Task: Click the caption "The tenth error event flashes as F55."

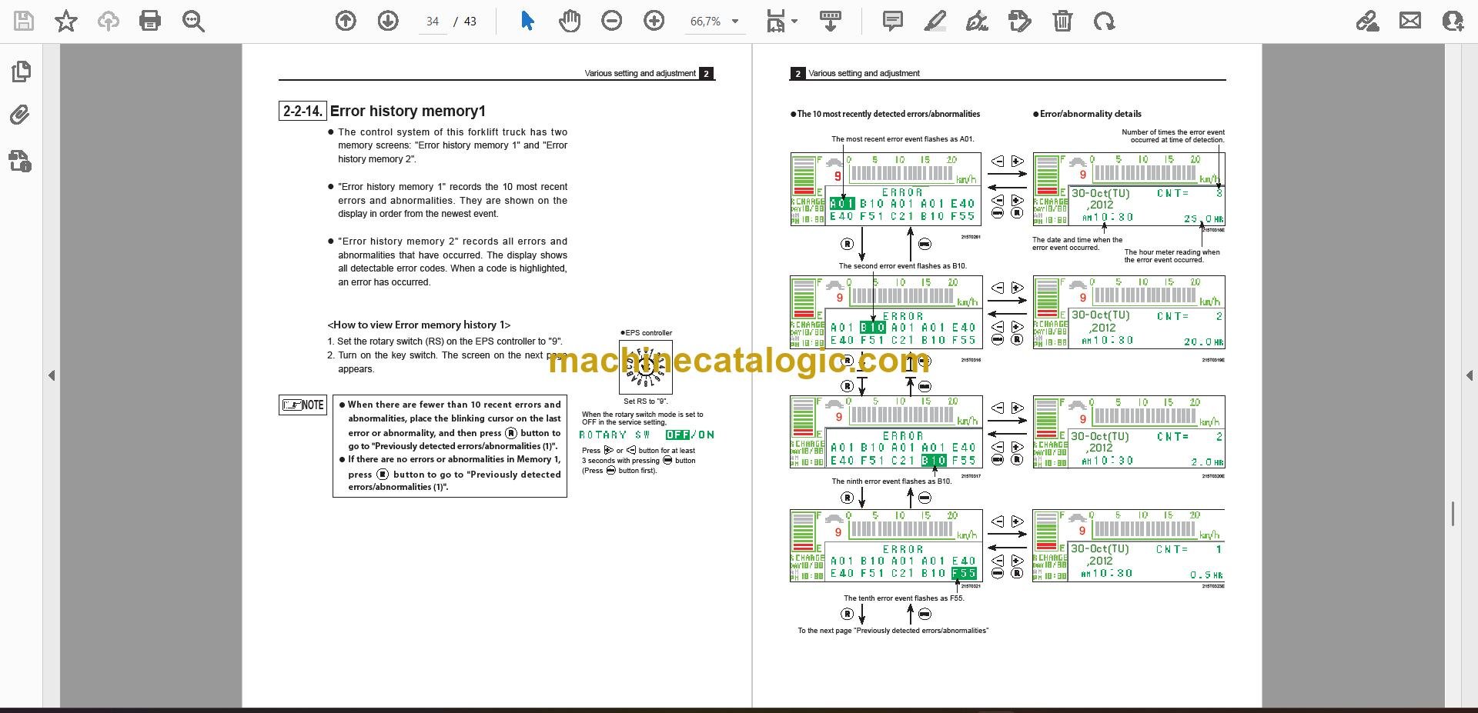Action: coord(904,598)
